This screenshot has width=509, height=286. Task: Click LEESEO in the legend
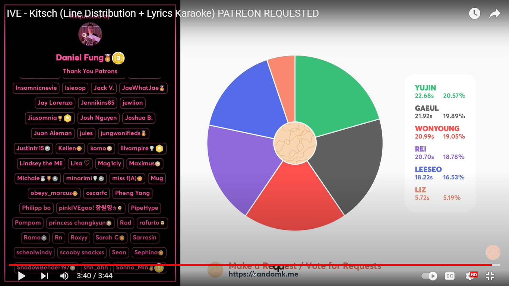[x=429, y=169]
